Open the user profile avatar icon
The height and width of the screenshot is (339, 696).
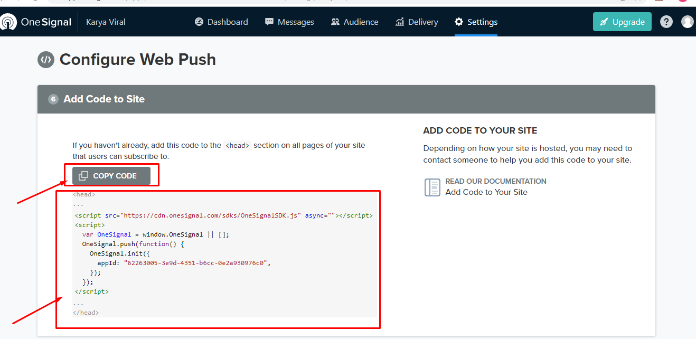687,21
